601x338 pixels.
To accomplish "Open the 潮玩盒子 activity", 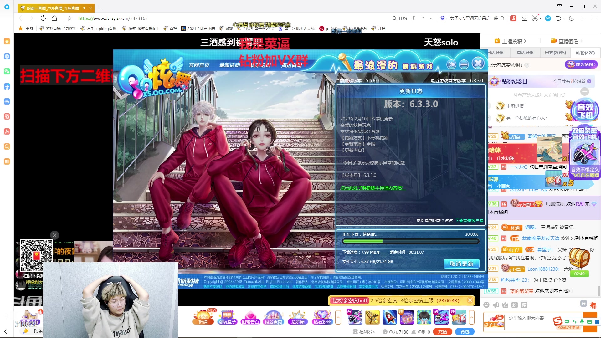I will point(227,317).
